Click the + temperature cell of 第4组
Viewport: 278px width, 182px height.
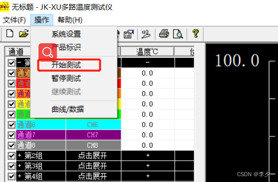(148, 176)
